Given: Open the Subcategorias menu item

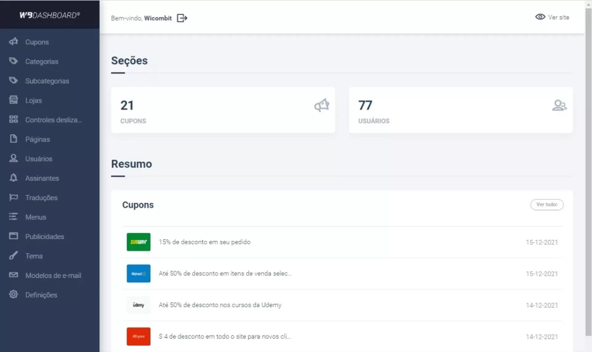Looking at the screenshot, I should click(x=47, y=81).
